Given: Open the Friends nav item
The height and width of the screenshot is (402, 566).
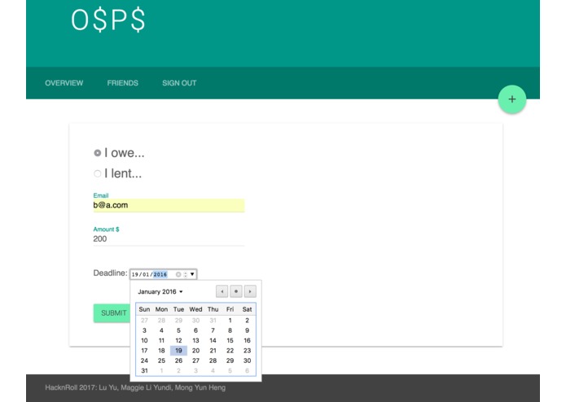Looking at the screenshot, I should [x=123, y=83].
